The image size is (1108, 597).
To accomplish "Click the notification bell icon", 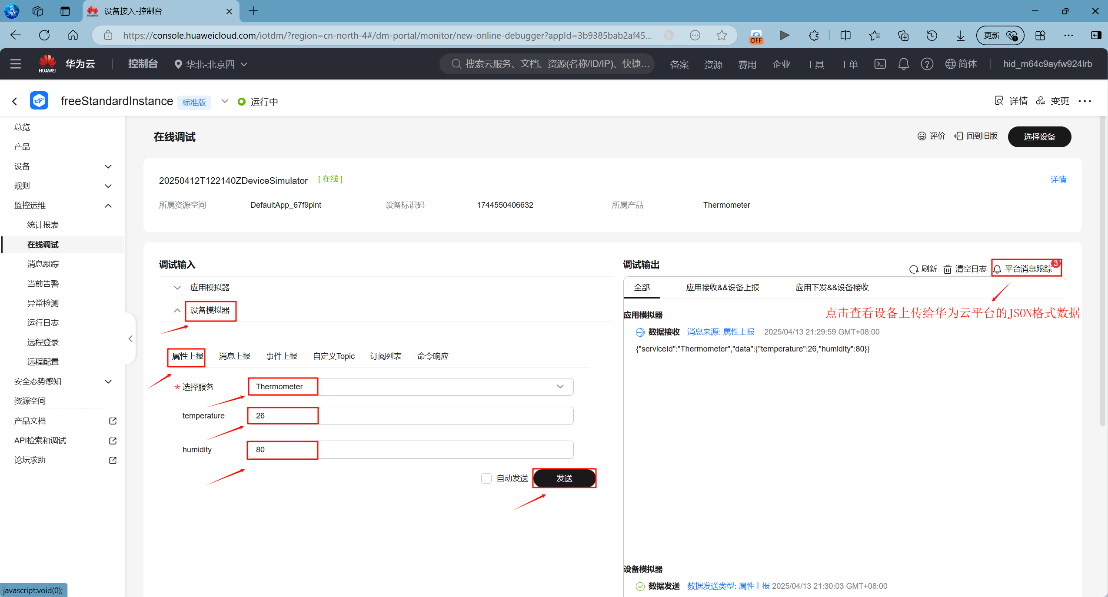I will [903, 64].
